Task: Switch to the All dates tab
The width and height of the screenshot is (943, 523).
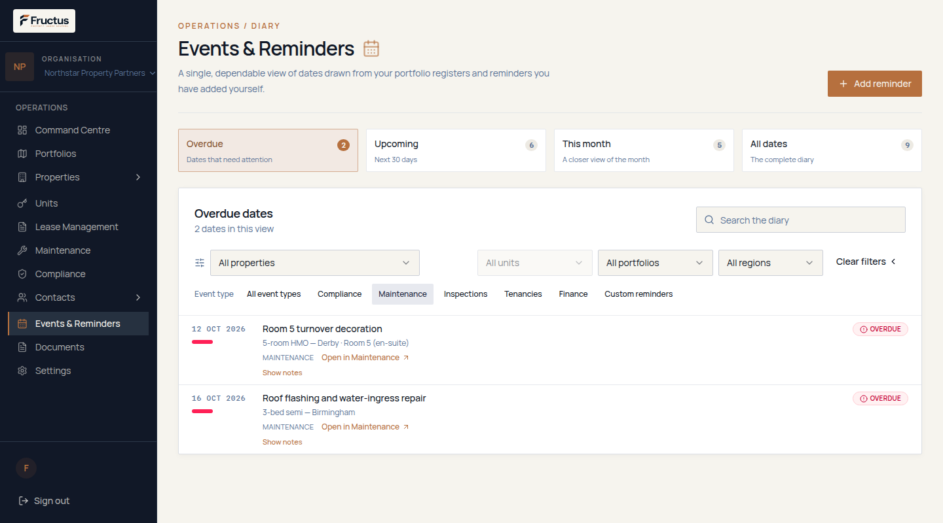Action: 832,150
